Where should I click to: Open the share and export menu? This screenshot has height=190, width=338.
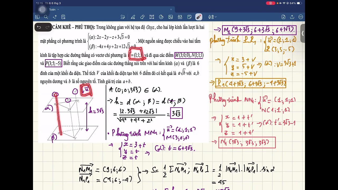[292, 17]
